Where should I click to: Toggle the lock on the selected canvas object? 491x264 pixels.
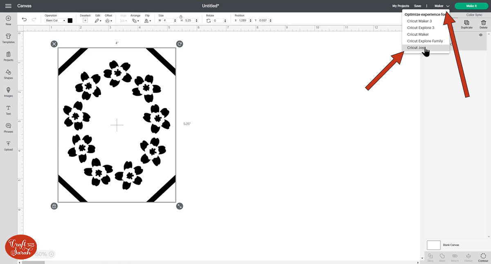[x=54, y=206]
